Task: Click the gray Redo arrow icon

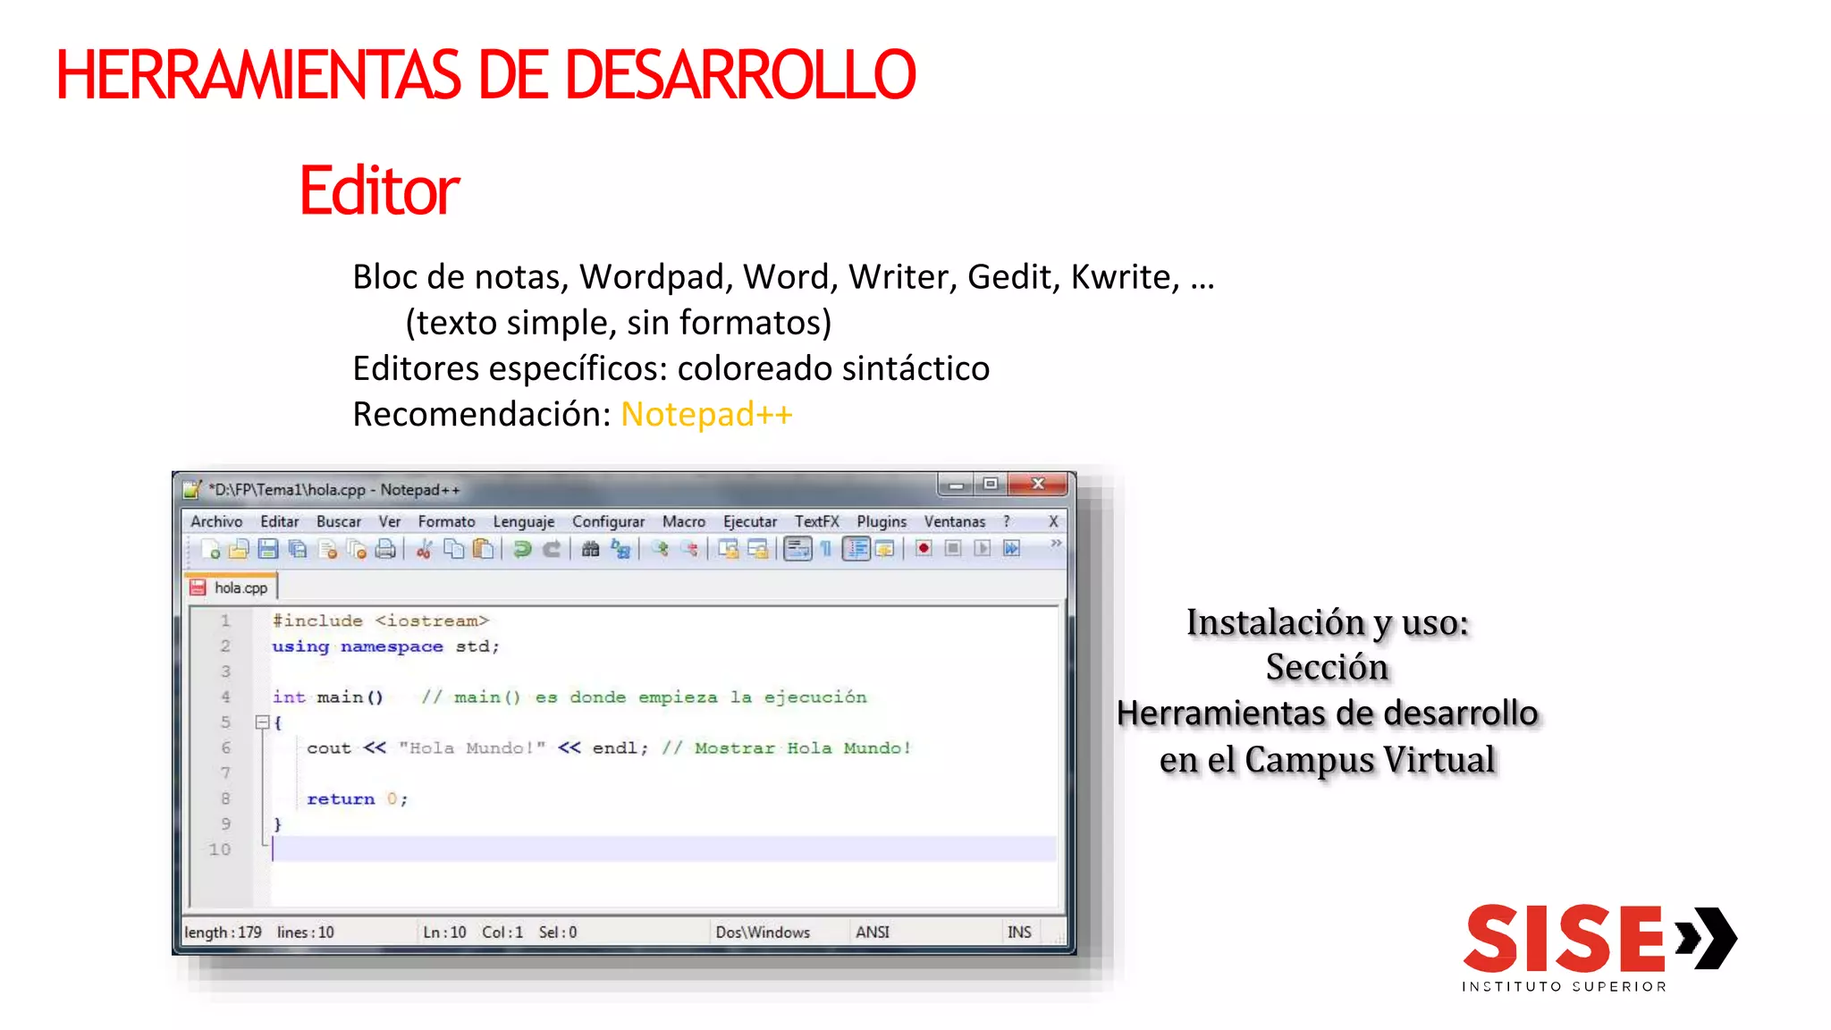Action: 552,549
